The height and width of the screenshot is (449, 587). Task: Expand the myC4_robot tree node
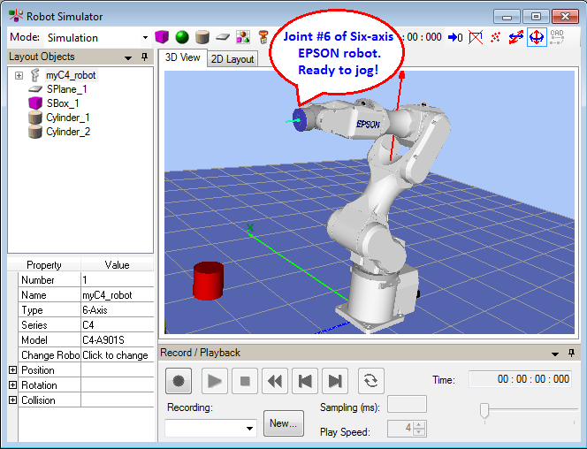coord(19,76)
